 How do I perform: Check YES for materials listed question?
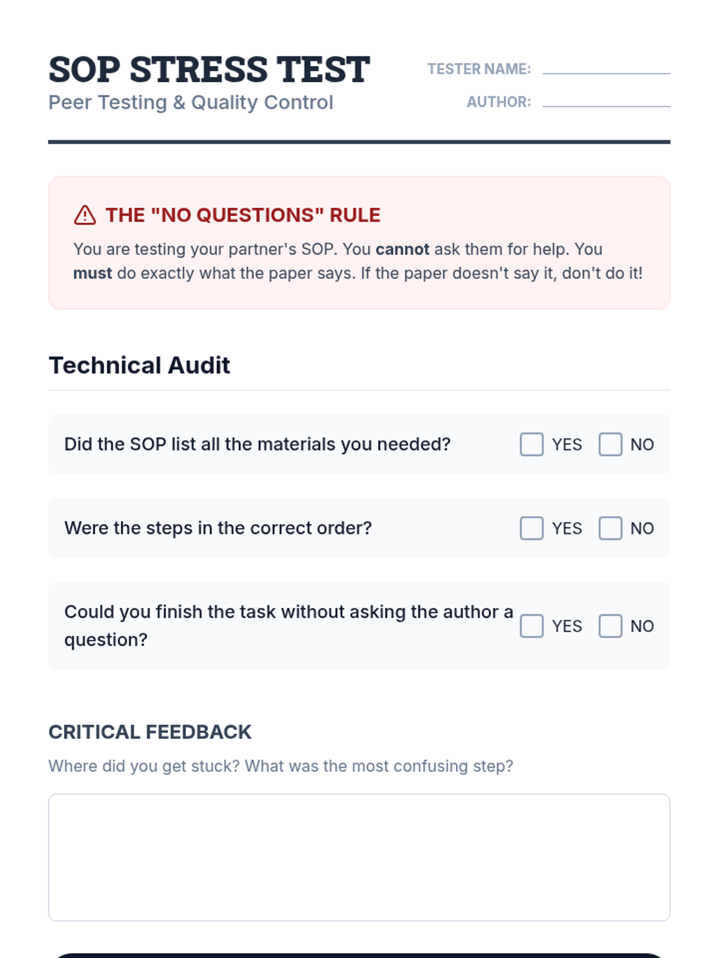pyautogui.click(x=531, y=444)
